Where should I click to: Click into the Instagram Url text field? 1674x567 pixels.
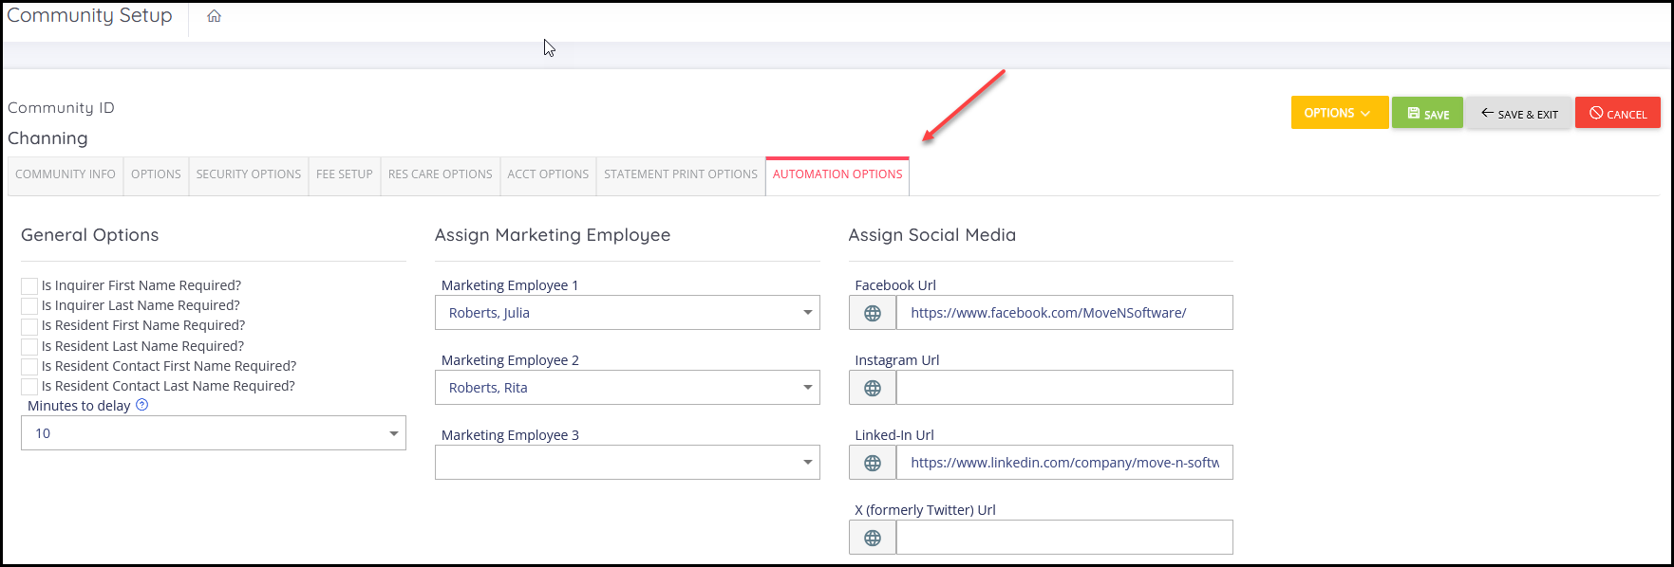(1064, 388)
